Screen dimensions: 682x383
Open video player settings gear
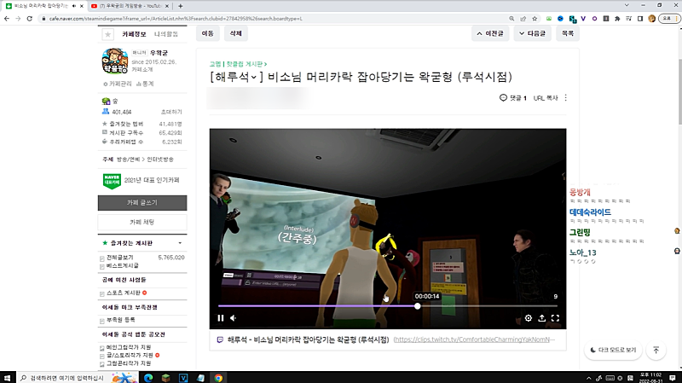[529, 318]
